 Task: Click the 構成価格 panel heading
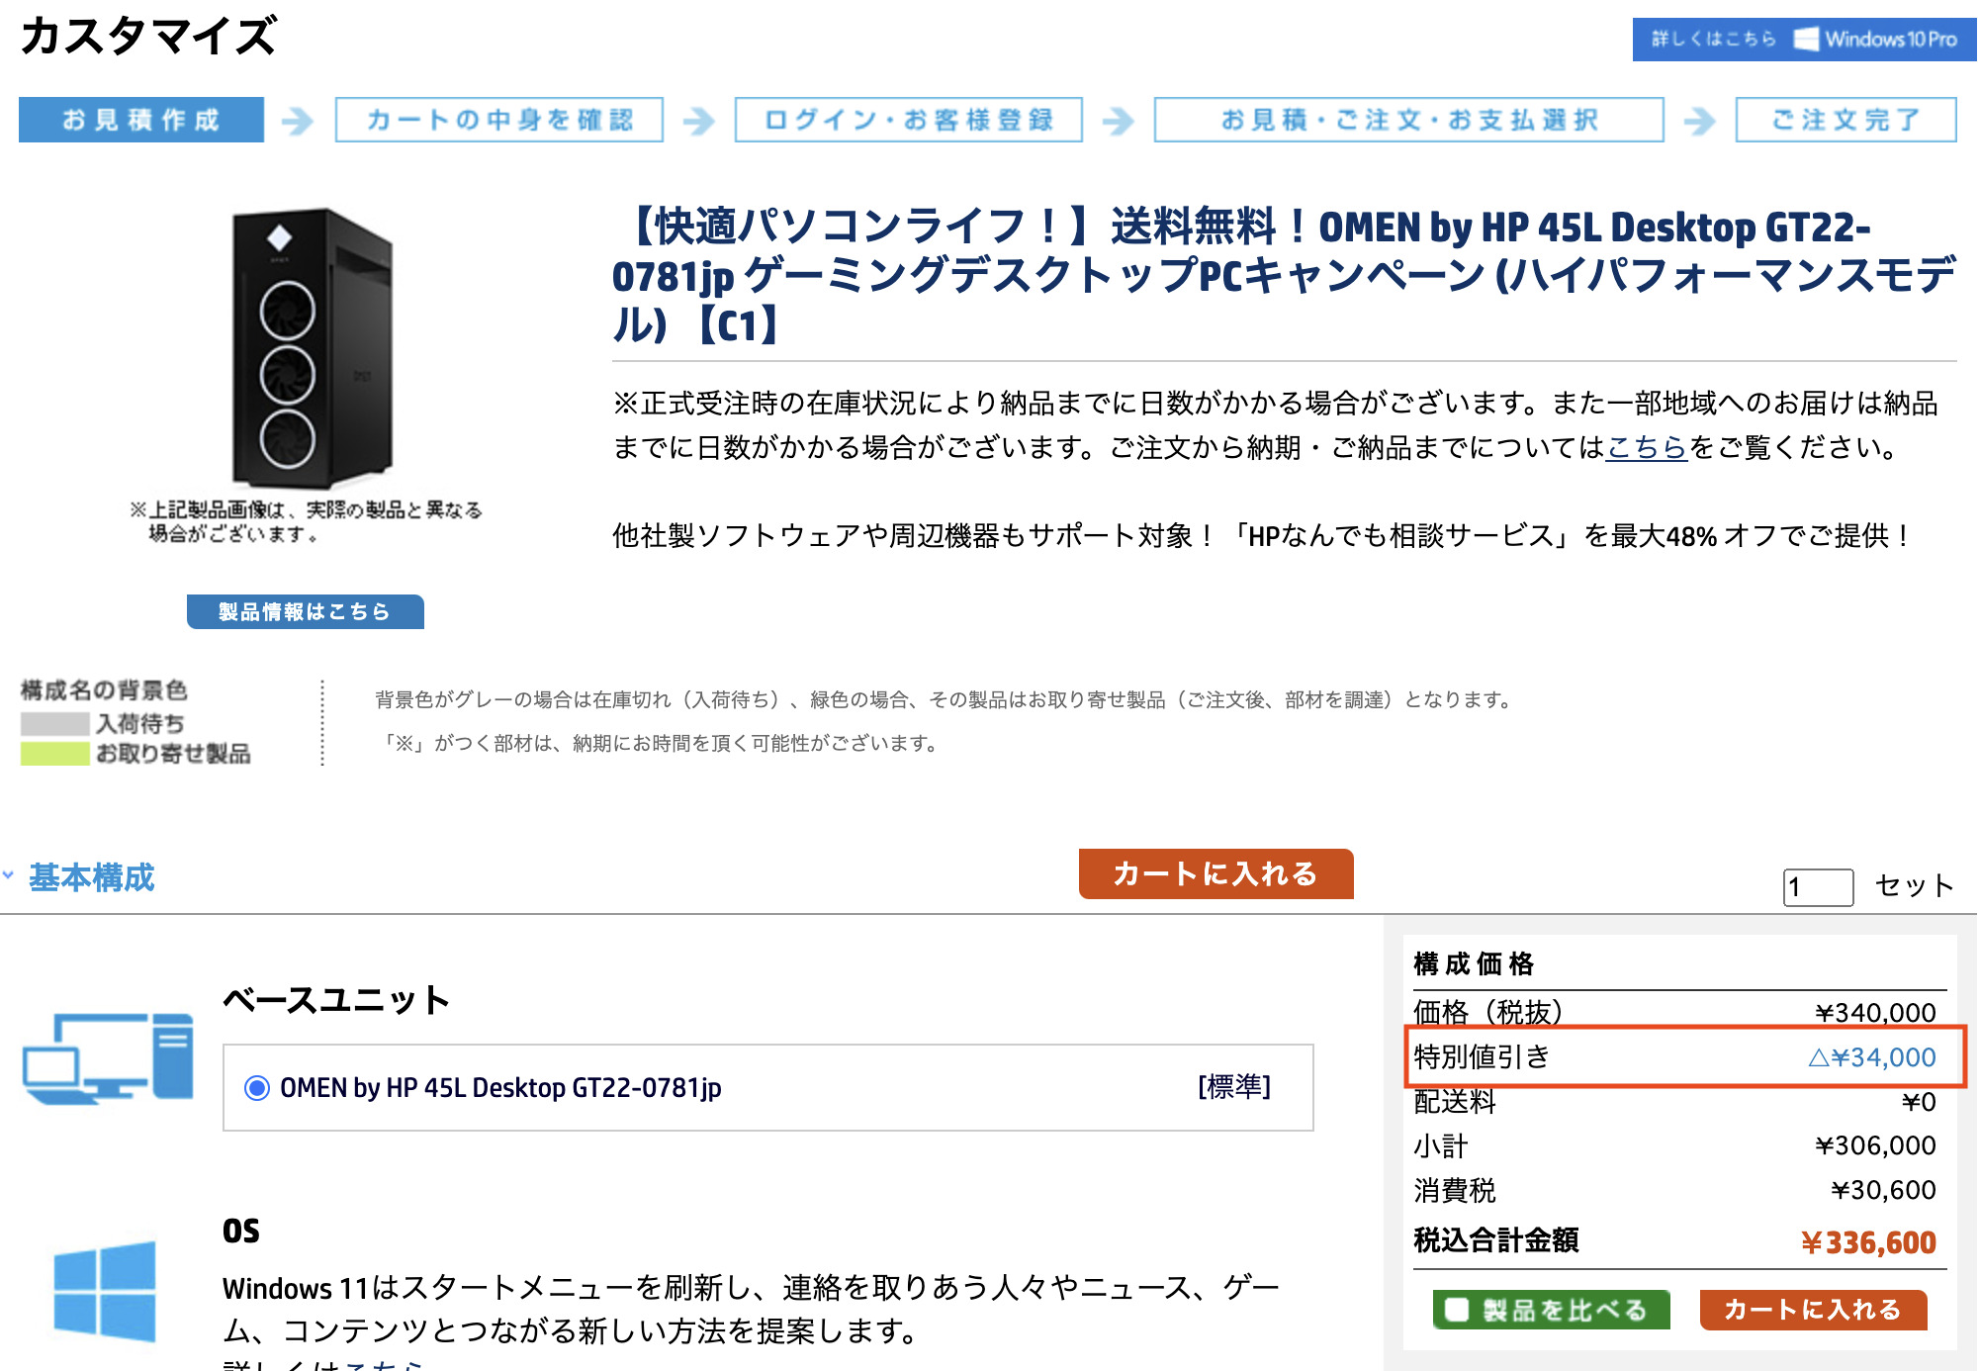(1474, 963)
